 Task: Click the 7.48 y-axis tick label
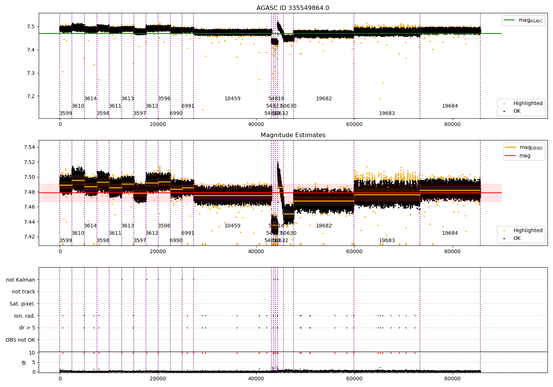coord(29,192)
